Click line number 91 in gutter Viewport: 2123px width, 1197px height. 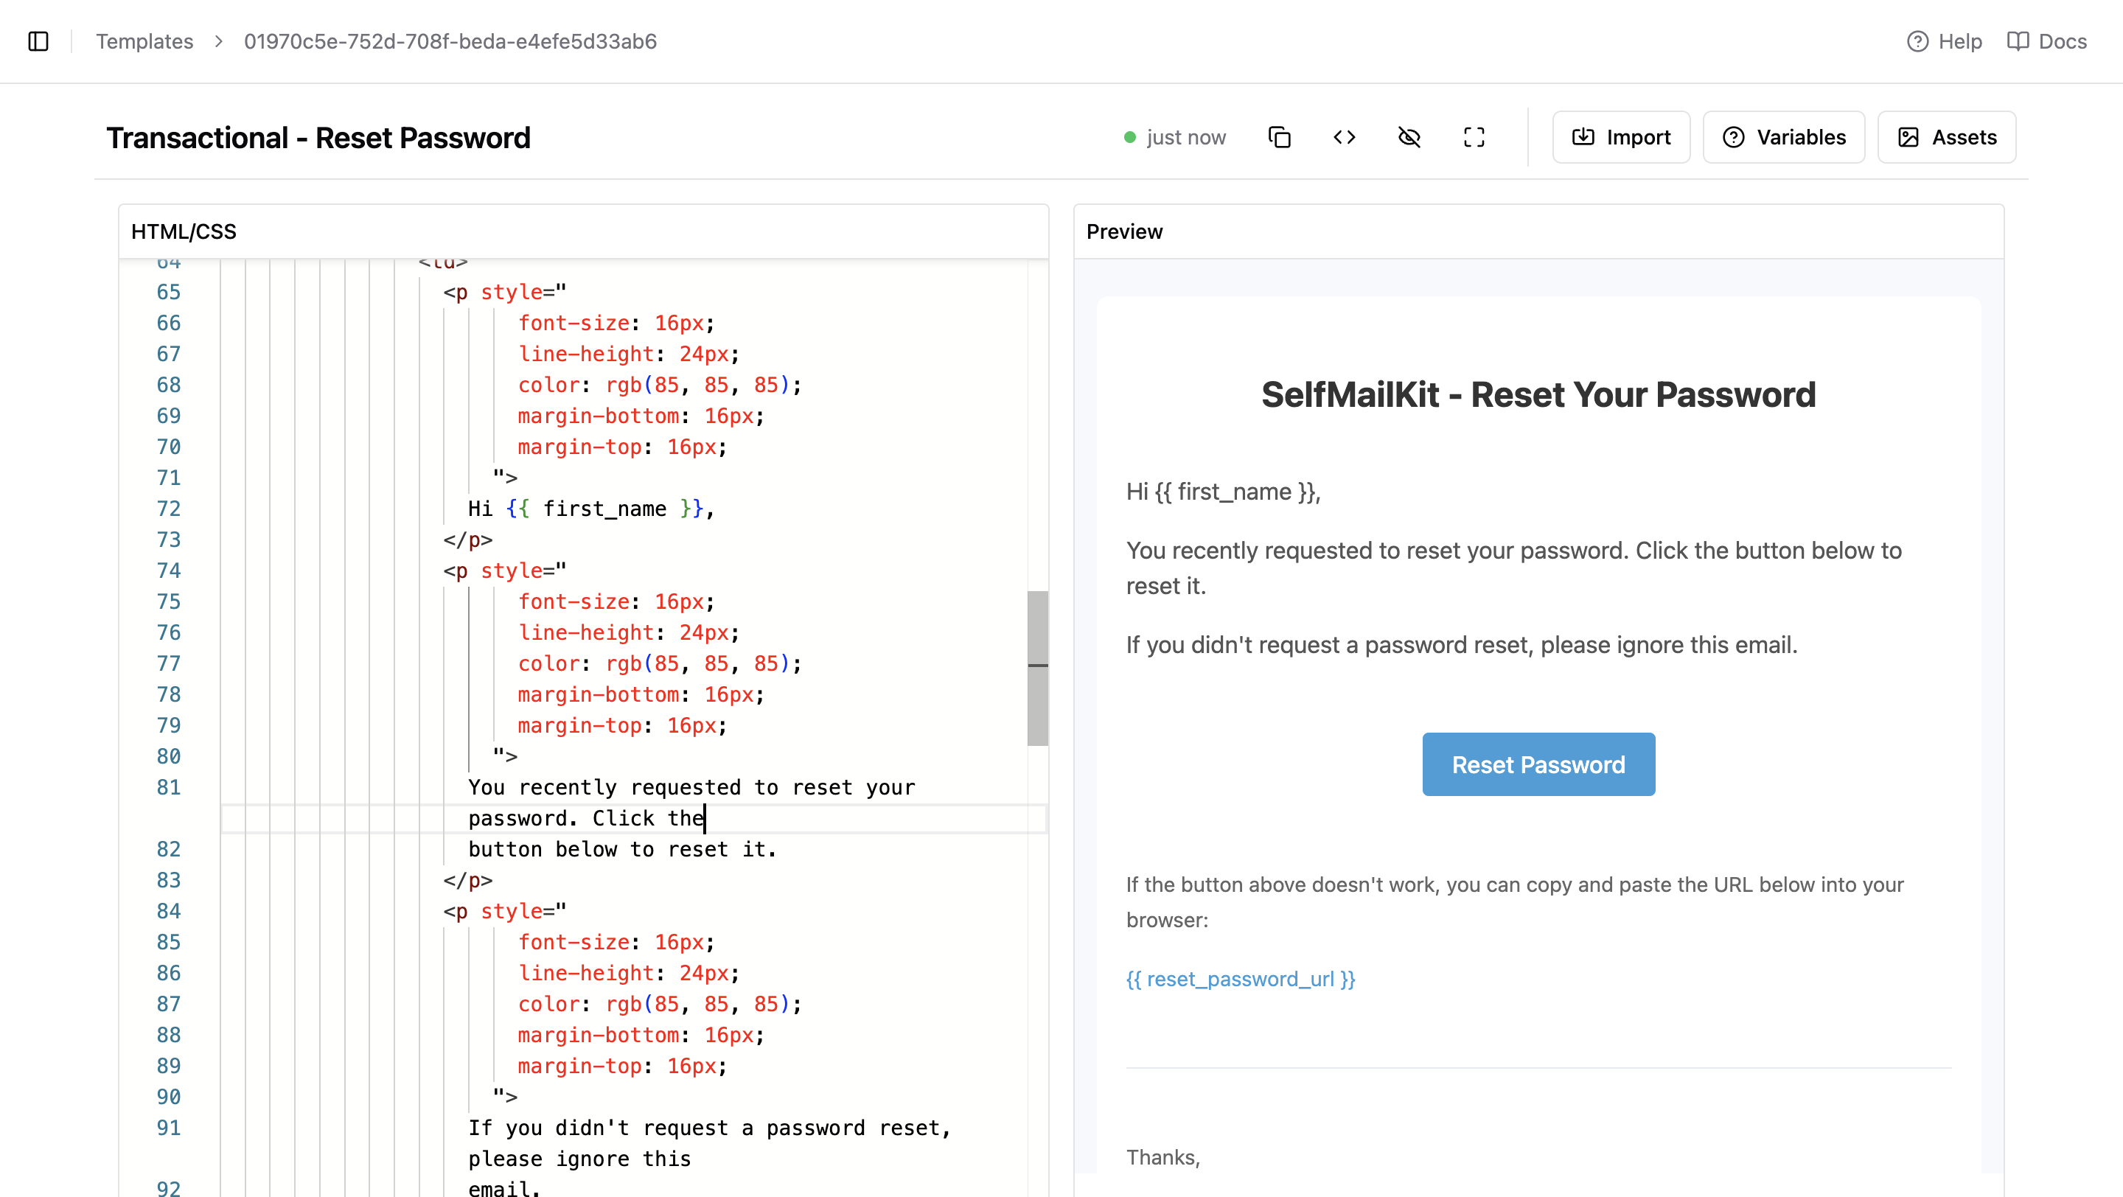pos(168,1127)
